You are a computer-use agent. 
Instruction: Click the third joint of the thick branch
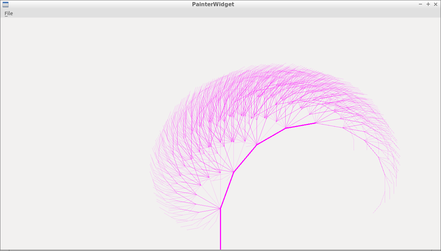(x=257, y=145)
